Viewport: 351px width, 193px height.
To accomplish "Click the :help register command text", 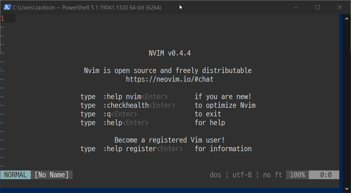I will 130,149.
